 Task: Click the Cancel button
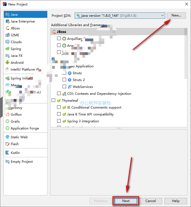click(x=151, y=201)
